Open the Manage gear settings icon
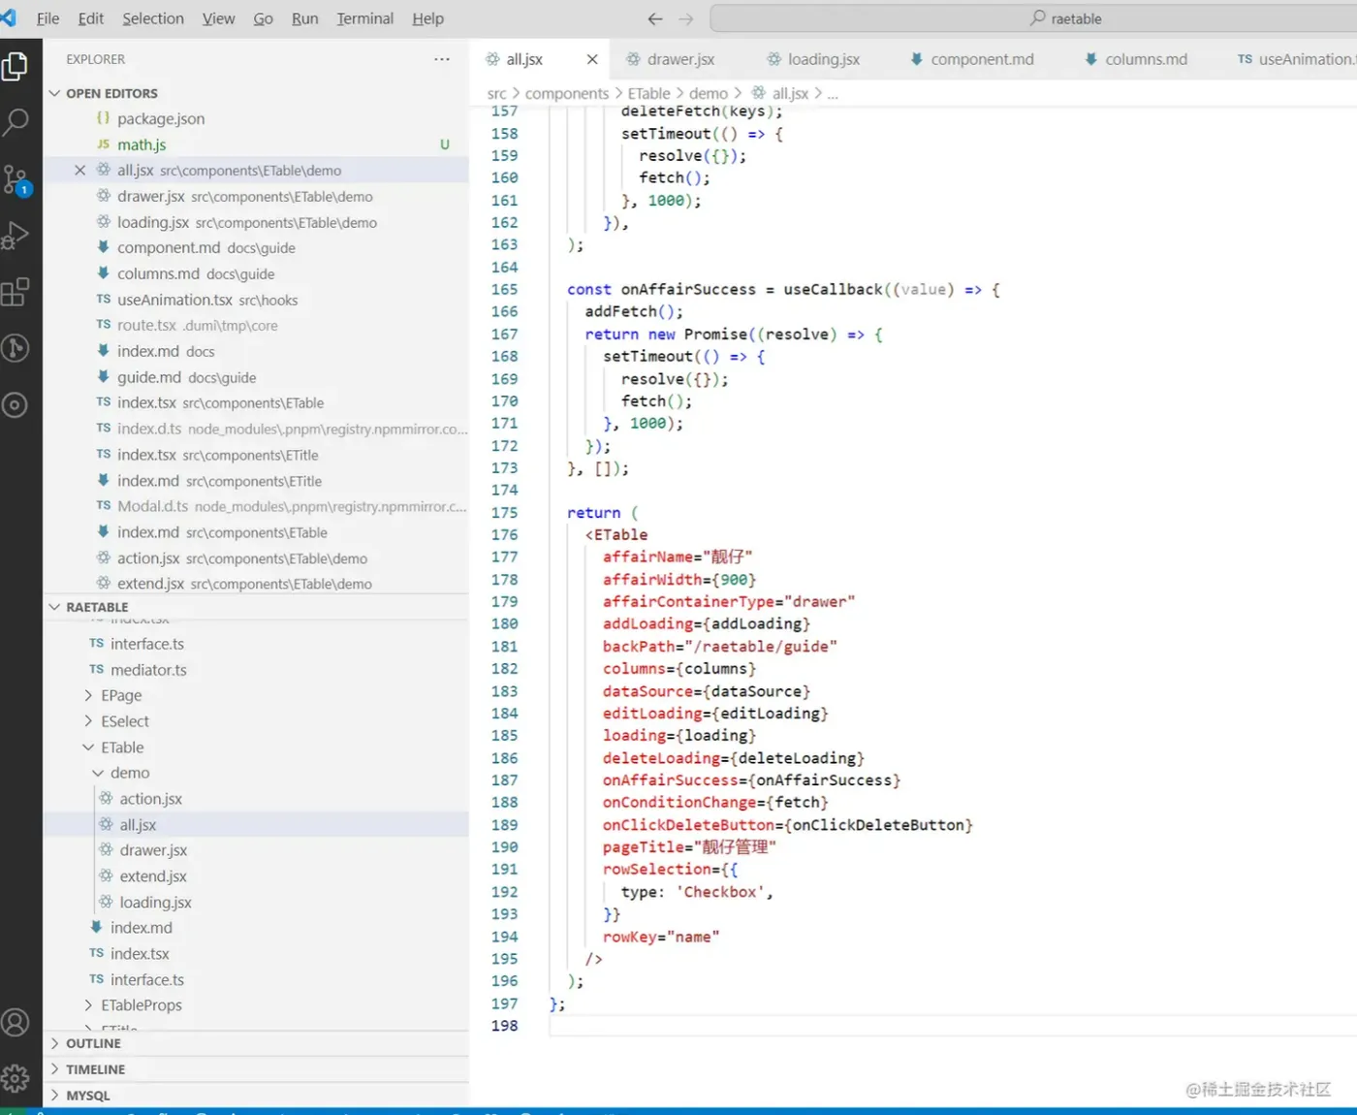This screenshot has height=1115, width=1357. tap(16, 1078)
